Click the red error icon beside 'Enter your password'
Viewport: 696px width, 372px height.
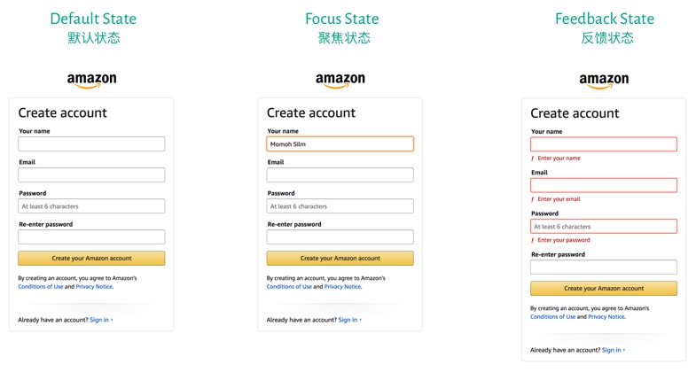[533, 240]
